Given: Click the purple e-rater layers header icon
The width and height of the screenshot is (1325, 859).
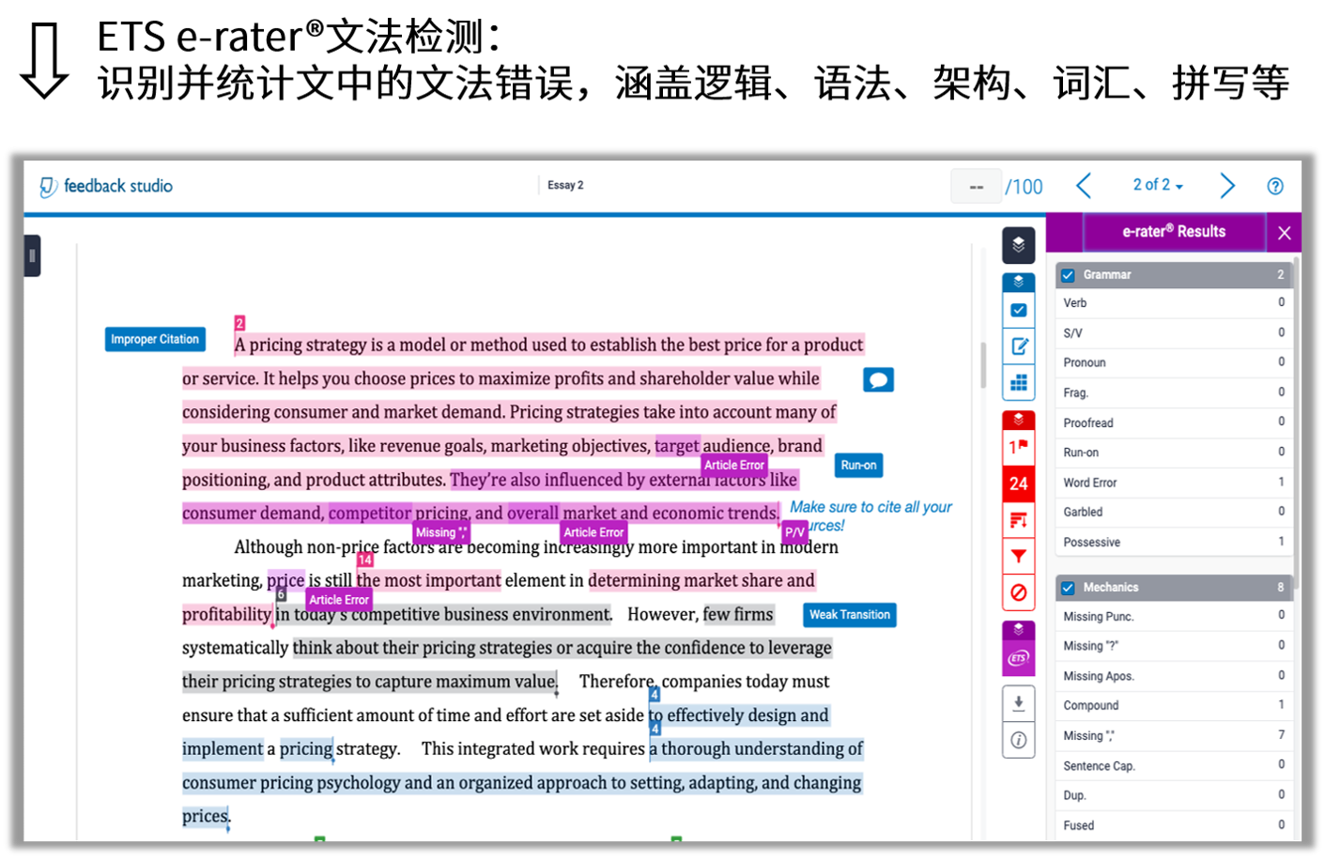Looking at the screenshot, I should coord(1018,630).
